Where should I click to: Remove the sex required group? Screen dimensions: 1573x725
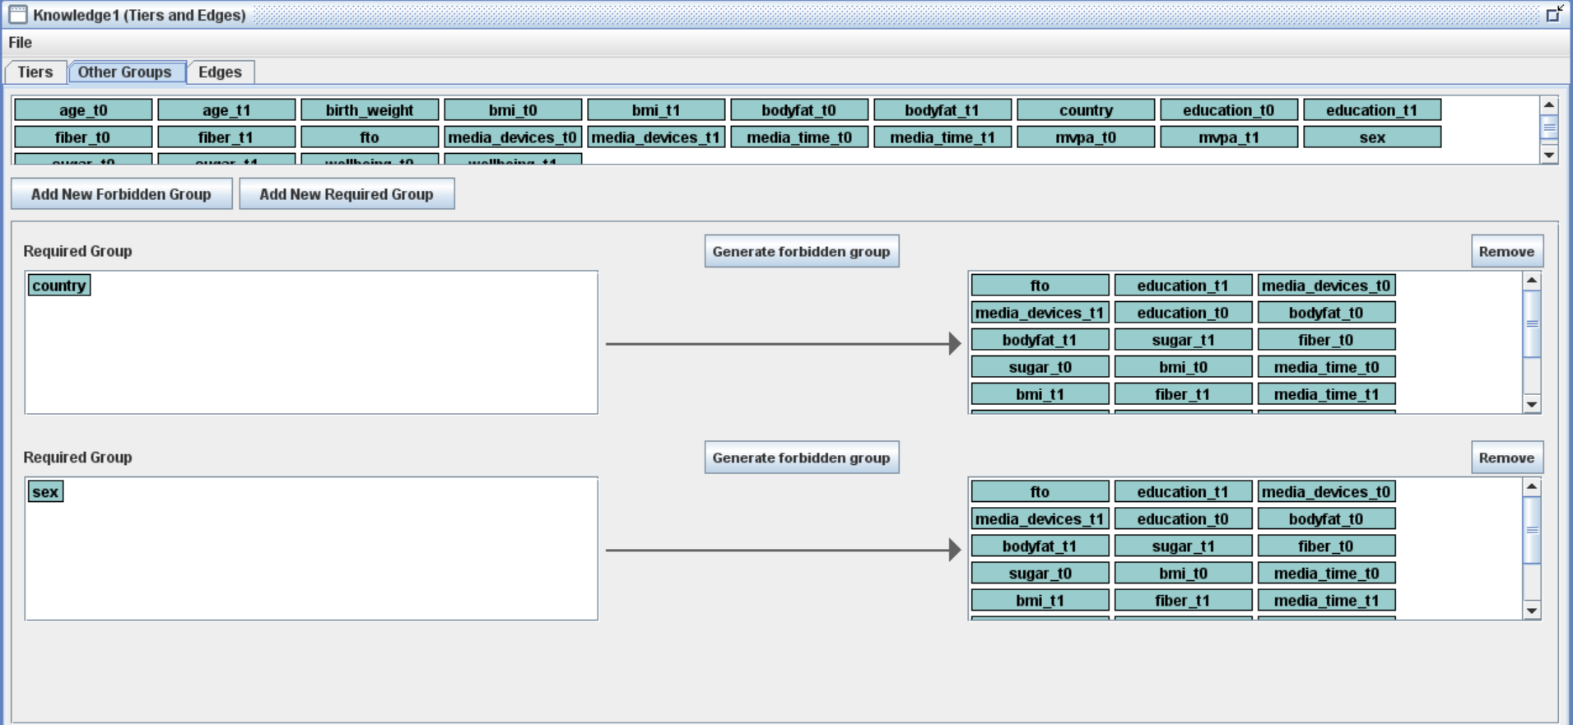point(1506,458)
